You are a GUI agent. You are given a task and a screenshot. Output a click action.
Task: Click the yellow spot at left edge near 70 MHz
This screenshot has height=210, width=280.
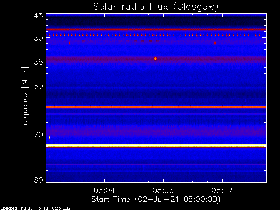pyautogui.click(x=49, y=137)
